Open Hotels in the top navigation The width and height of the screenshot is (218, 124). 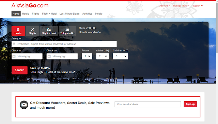click(26, 14)
